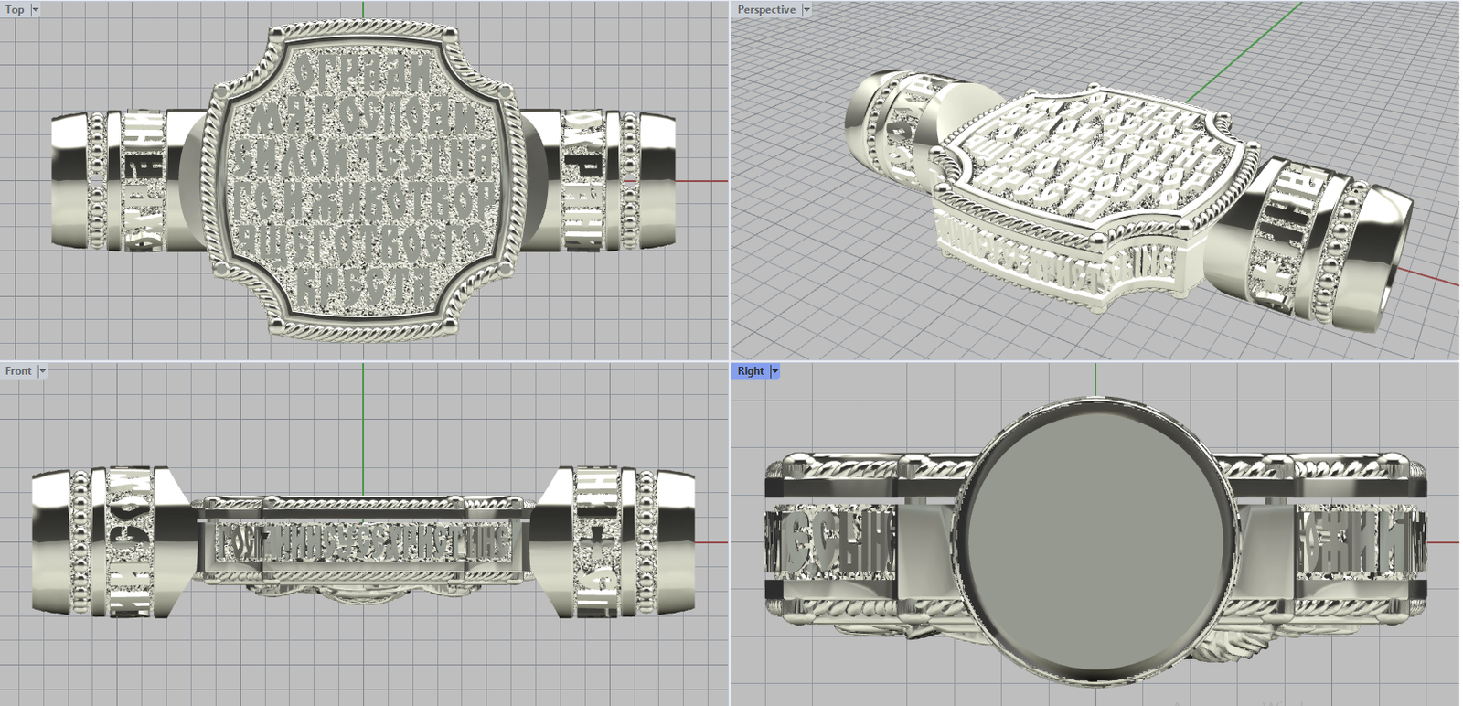
Task: Select the Perspective viewport title label
Action: 766,10
